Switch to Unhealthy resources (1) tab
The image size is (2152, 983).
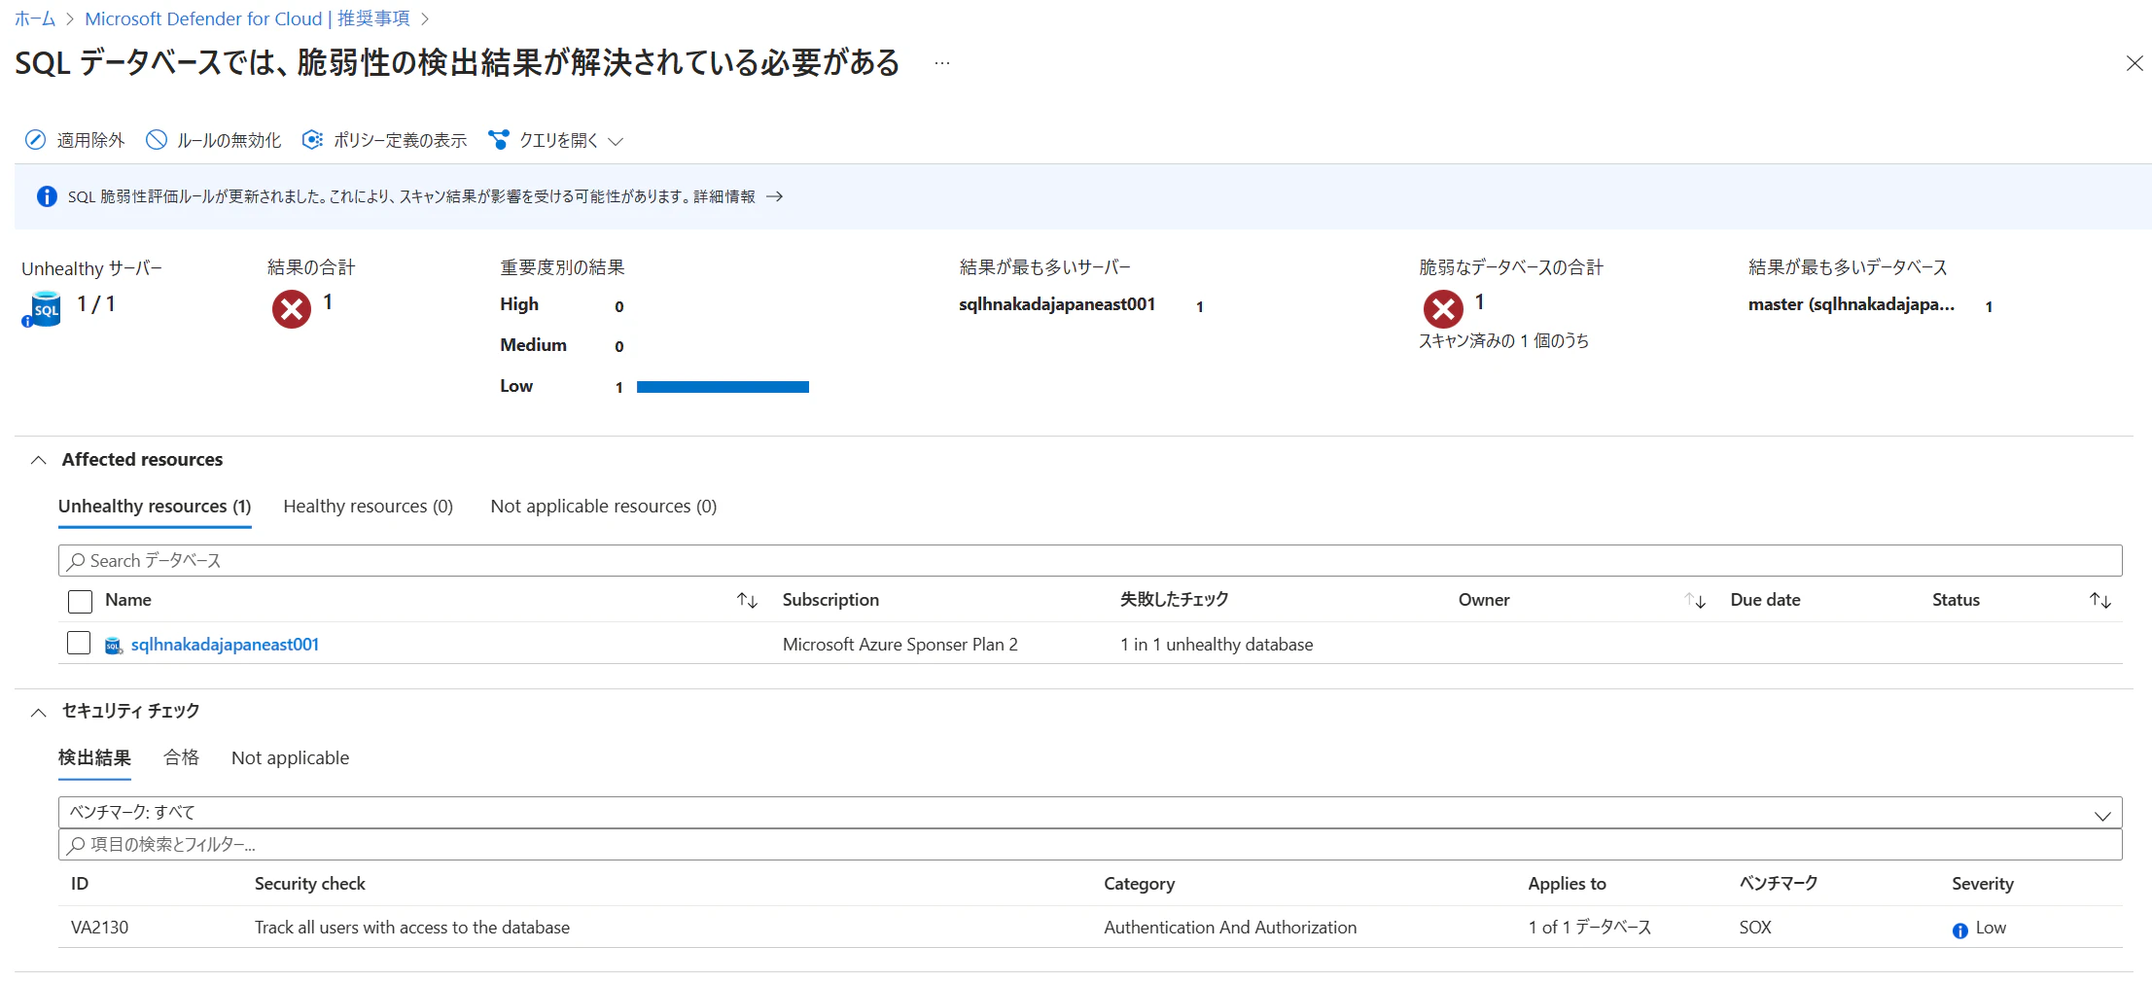(155, 507)
